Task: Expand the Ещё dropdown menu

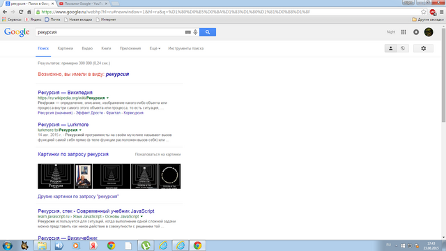Action: click(x=155, y=48)
